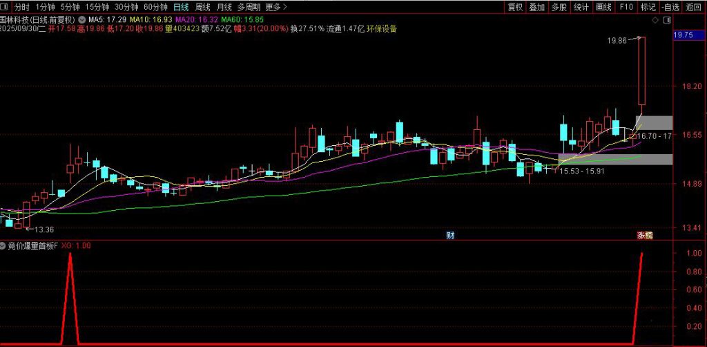Open the 多股 multi-stock view
Image resolution: width=707 pixels, height=347 pixels.
click(559, 7)
